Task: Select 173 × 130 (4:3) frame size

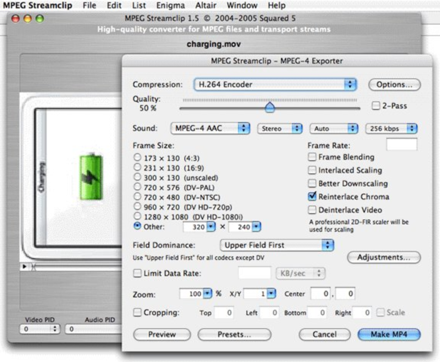Action: click(137, 157)
